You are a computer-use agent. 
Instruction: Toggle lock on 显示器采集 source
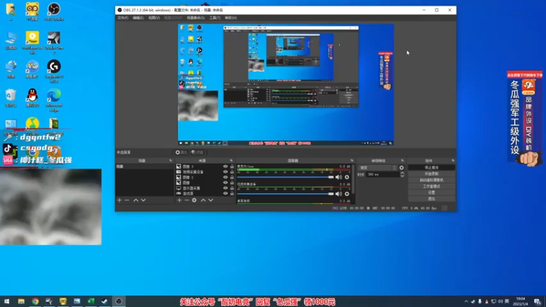232,188
